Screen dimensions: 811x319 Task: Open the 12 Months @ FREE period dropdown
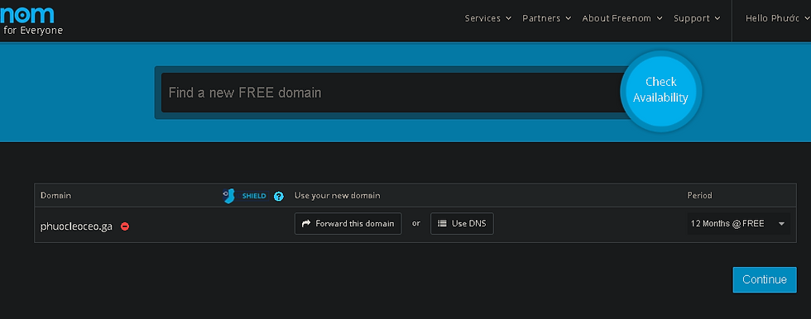(x=738, y=223)
